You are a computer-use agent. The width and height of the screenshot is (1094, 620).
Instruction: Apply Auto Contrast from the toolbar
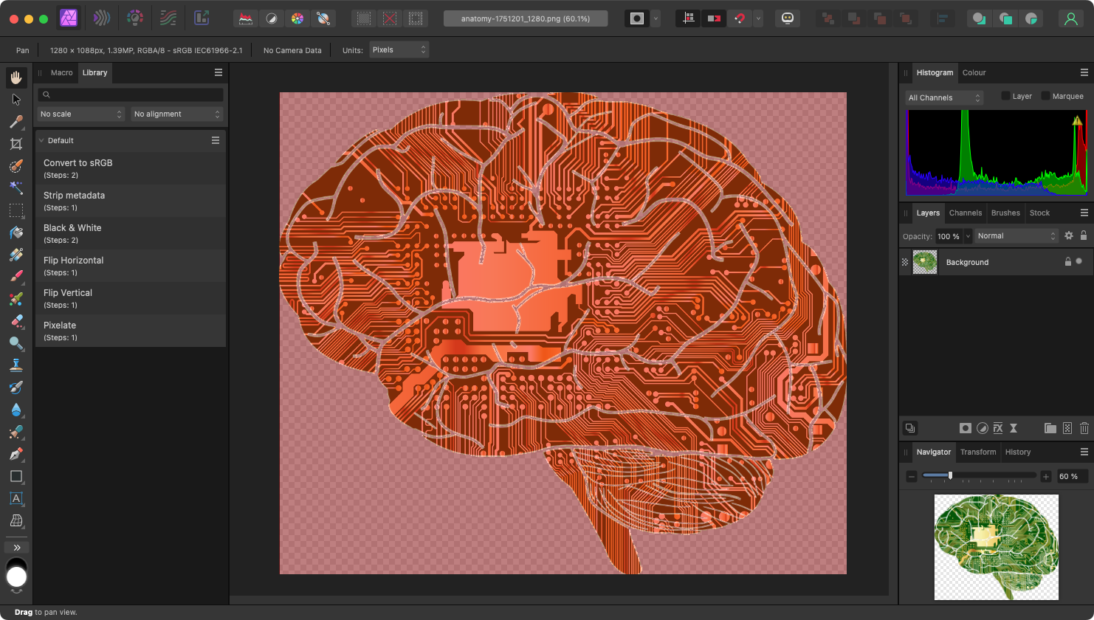click(272, 18)
